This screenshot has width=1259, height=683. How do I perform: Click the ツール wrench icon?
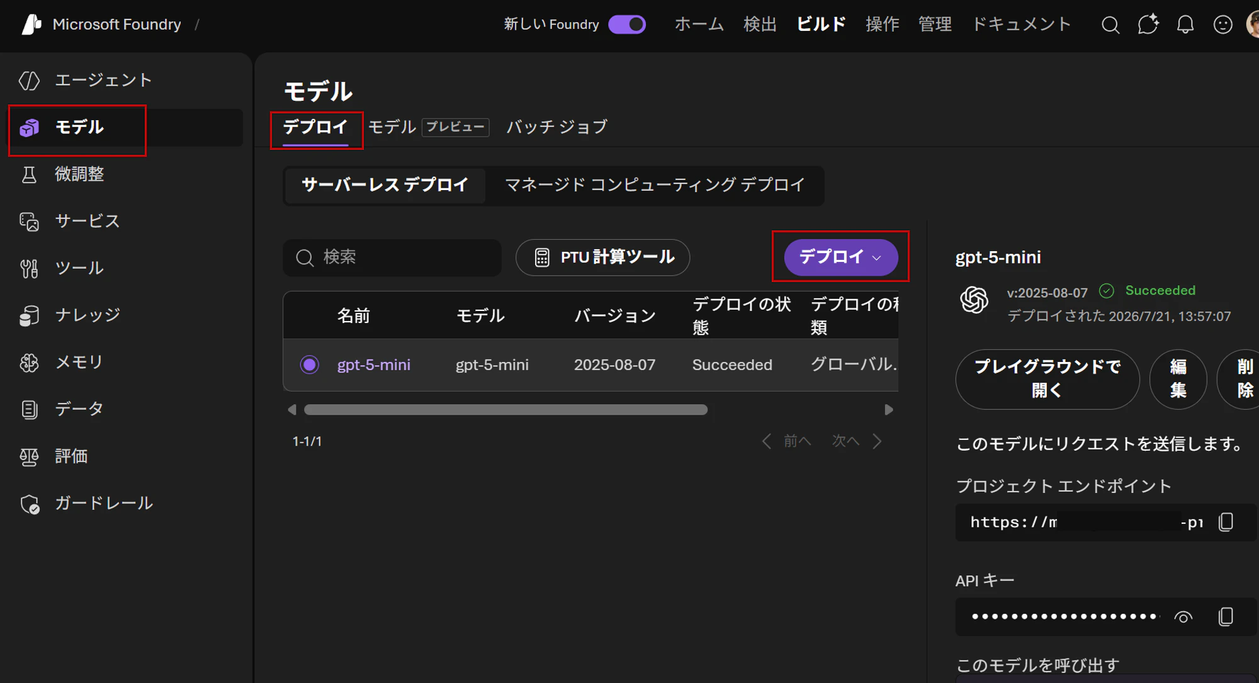(29, 268)
